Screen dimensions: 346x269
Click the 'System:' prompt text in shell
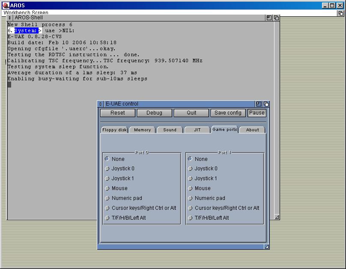pos(26,30)
